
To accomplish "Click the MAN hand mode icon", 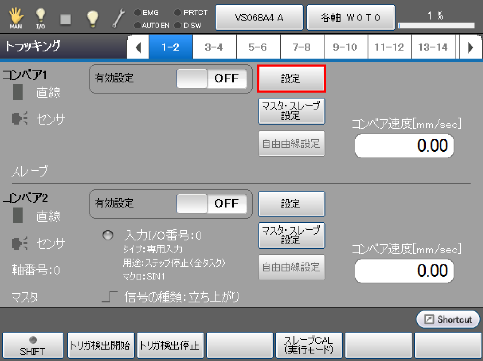I will point(15,17).
